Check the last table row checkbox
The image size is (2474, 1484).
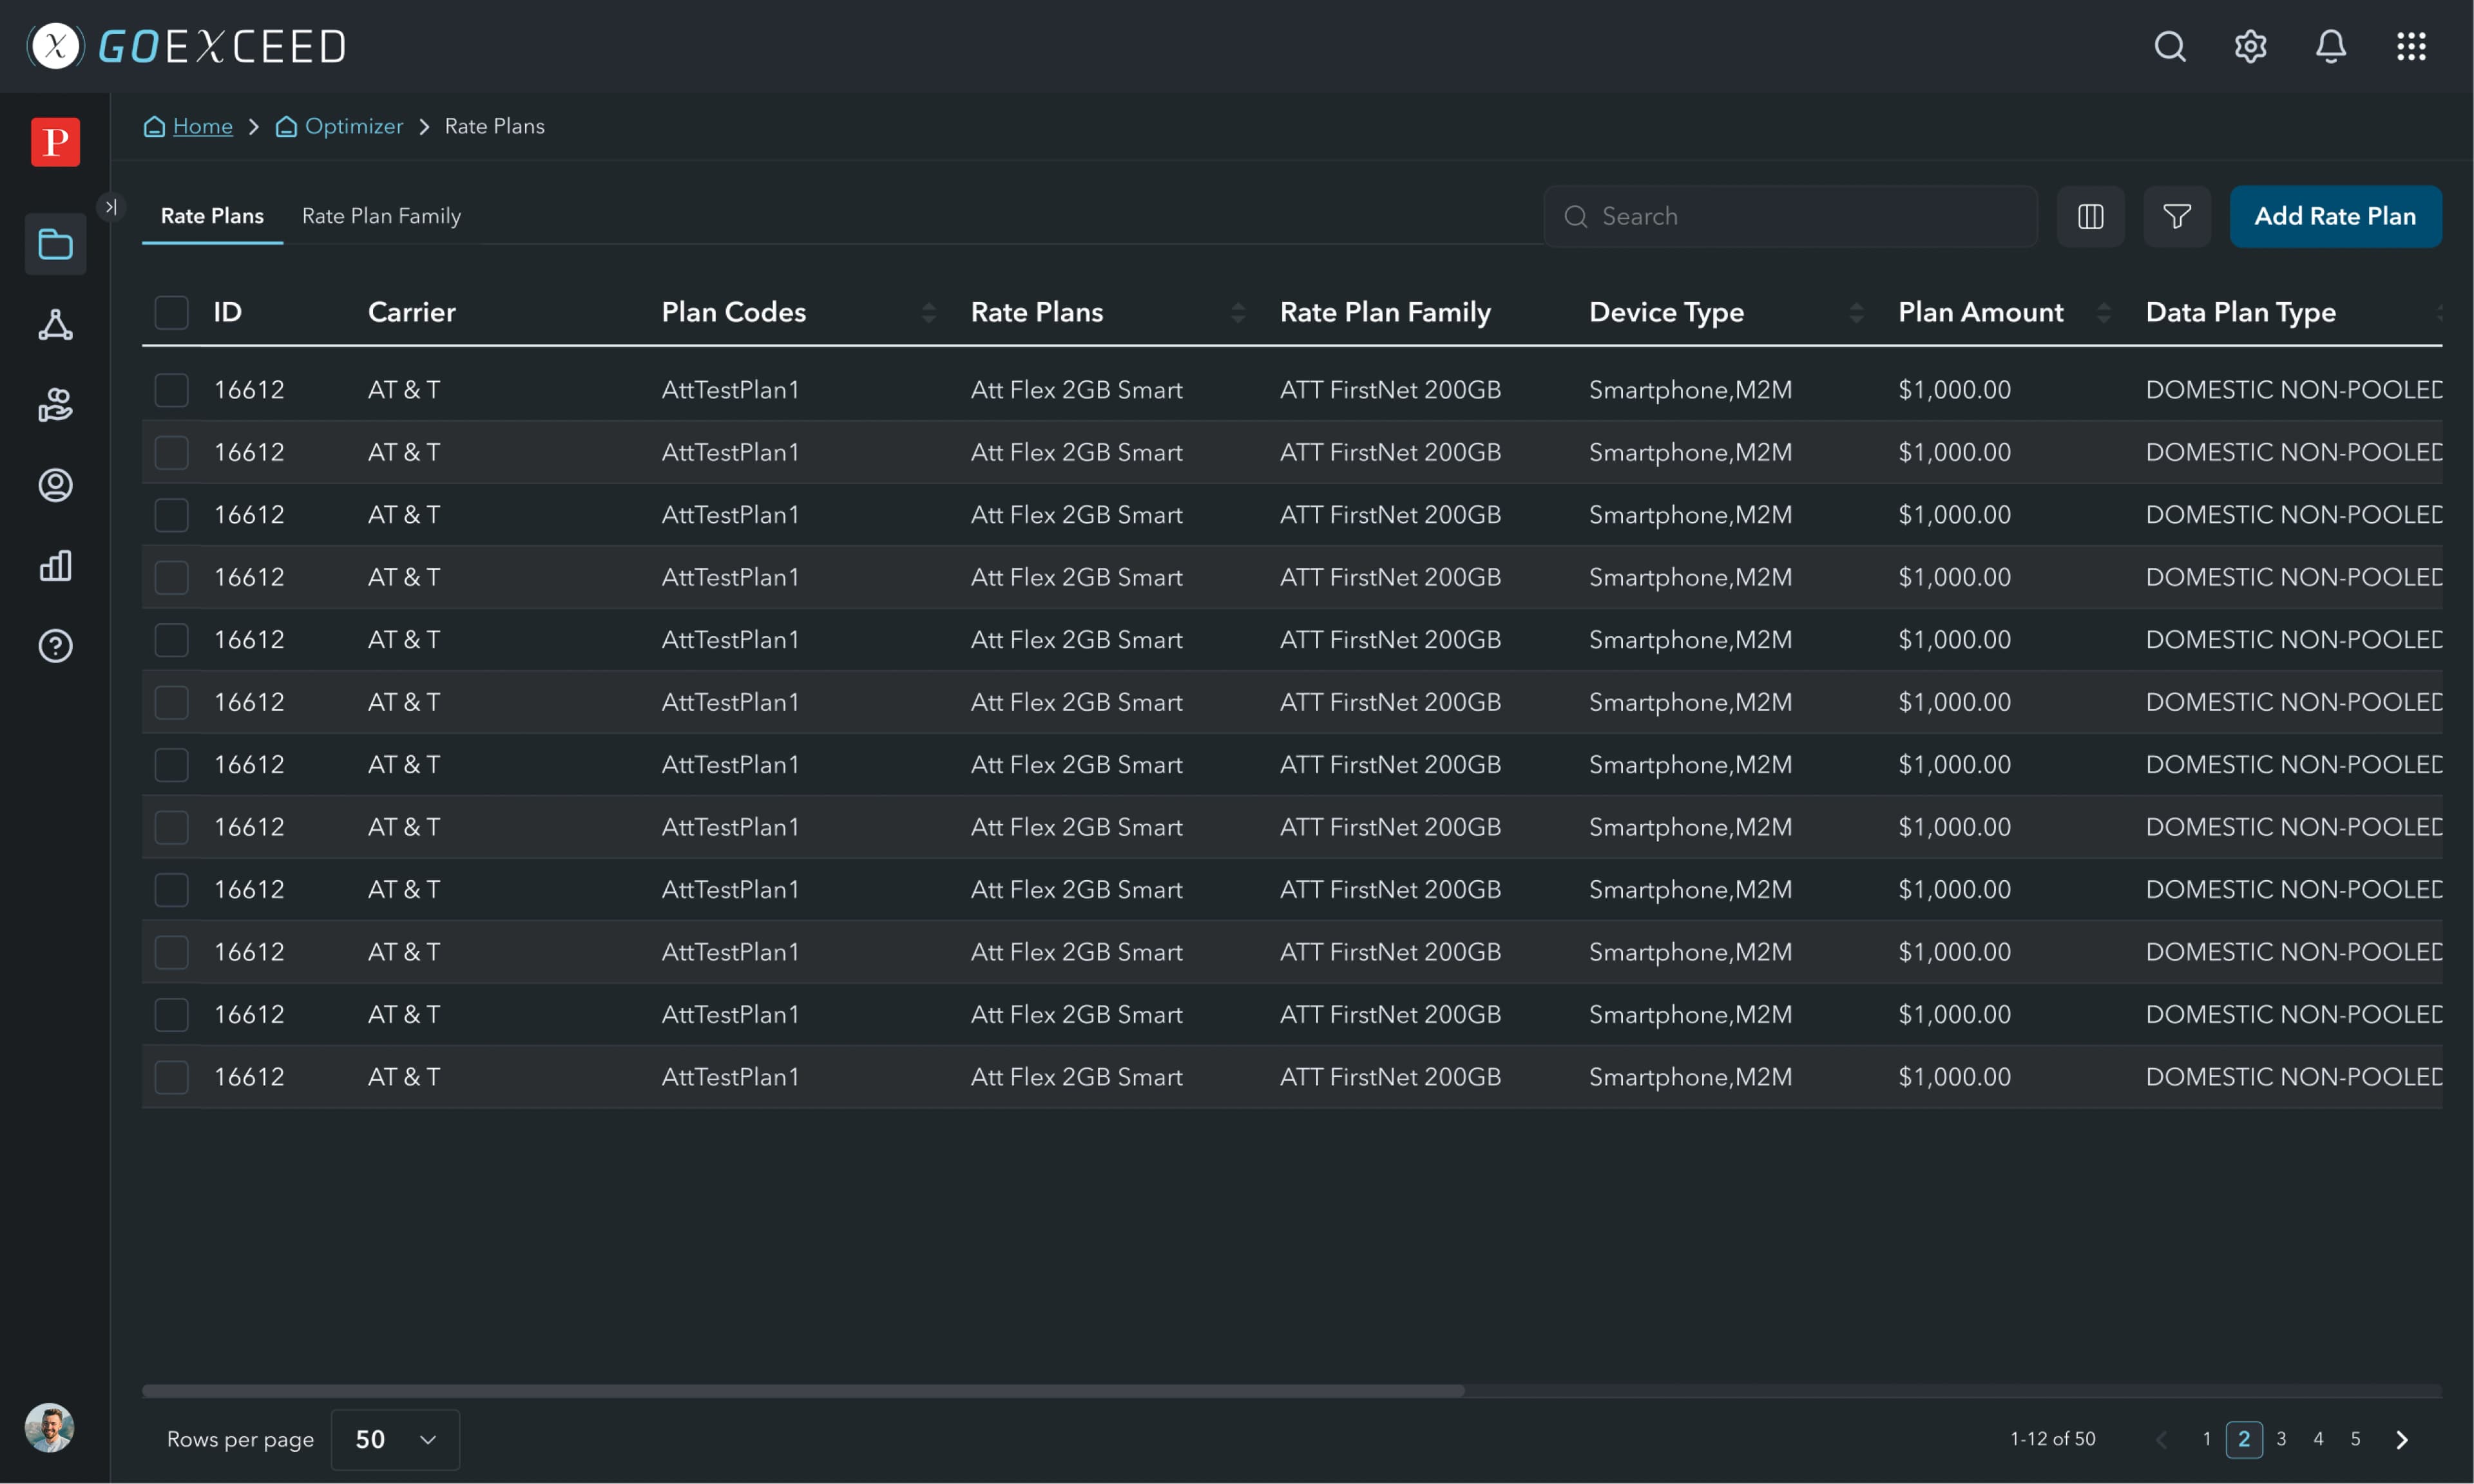coord(171,1077)
